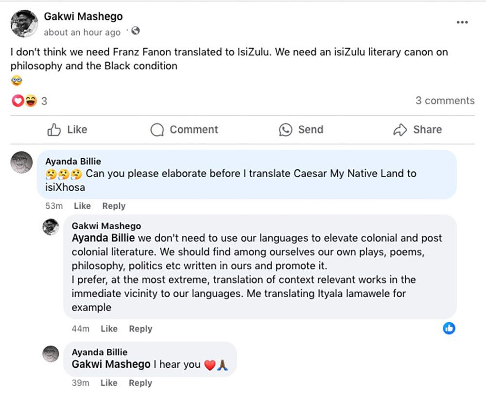Screen dimensions: 486x397
Task: Click Gakwi Mashego post author name
Action: click(x=83, y=17)
